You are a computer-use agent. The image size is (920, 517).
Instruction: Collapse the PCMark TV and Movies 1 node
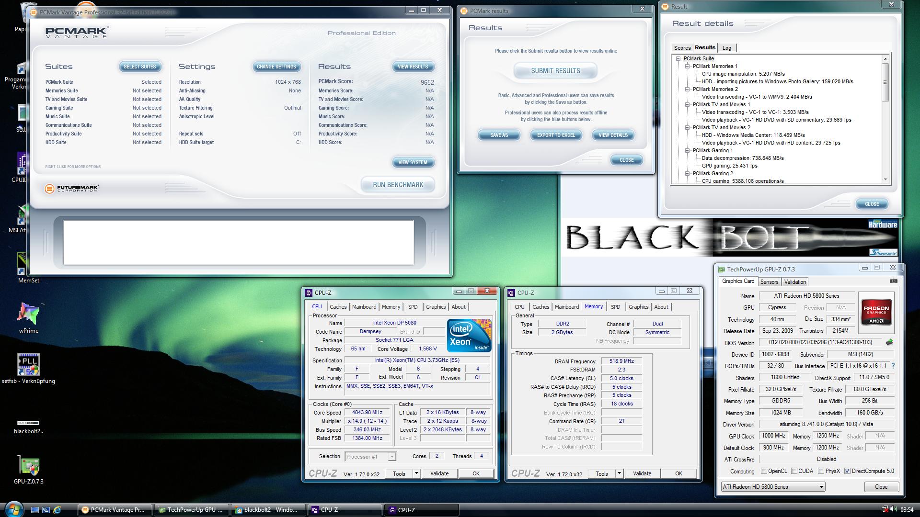click(x=687, y=104)
